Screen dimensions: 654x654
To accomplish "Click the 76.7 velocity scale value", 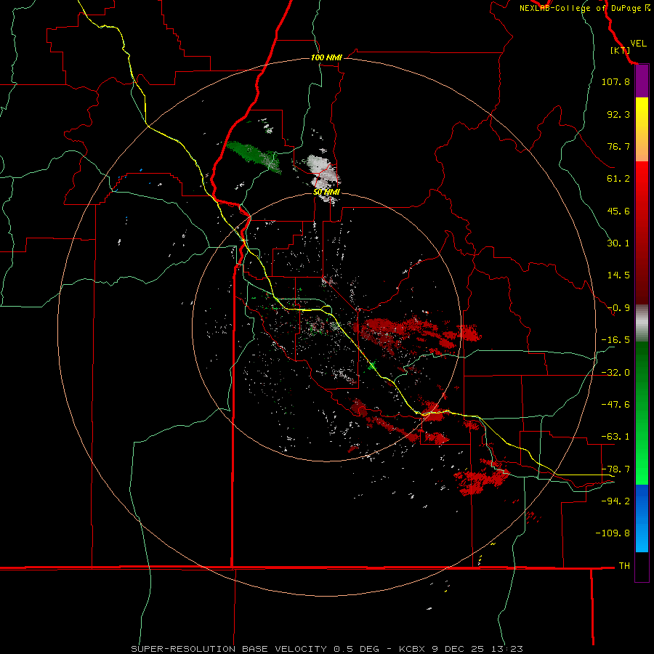I will [x=618, y=146].
